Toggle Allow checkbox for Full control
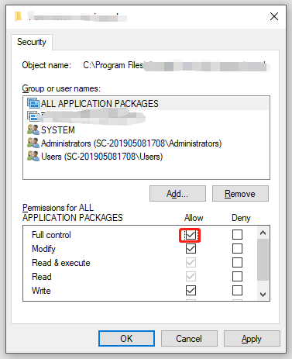This screenshot has height=359, width=292. (x=191, y=235)
